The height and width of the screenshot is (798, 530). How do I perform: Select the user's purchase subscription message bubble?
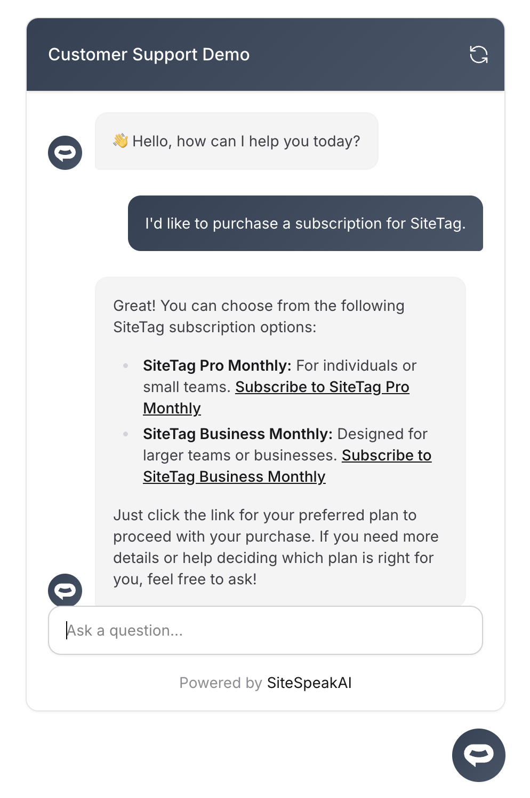click(305, 223)
